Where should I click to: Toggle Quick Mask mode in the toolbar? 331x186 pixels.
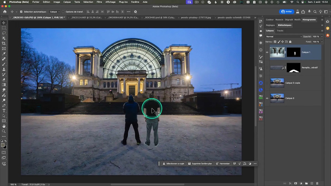tap(4, 152)
